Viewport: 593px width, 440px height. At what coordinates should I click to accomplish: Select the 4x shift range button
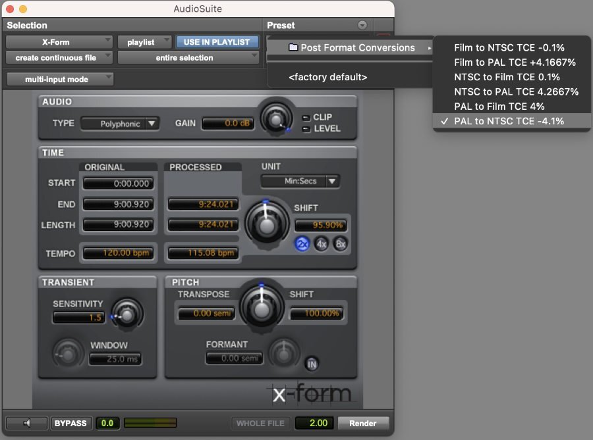[x=322, y=244]
